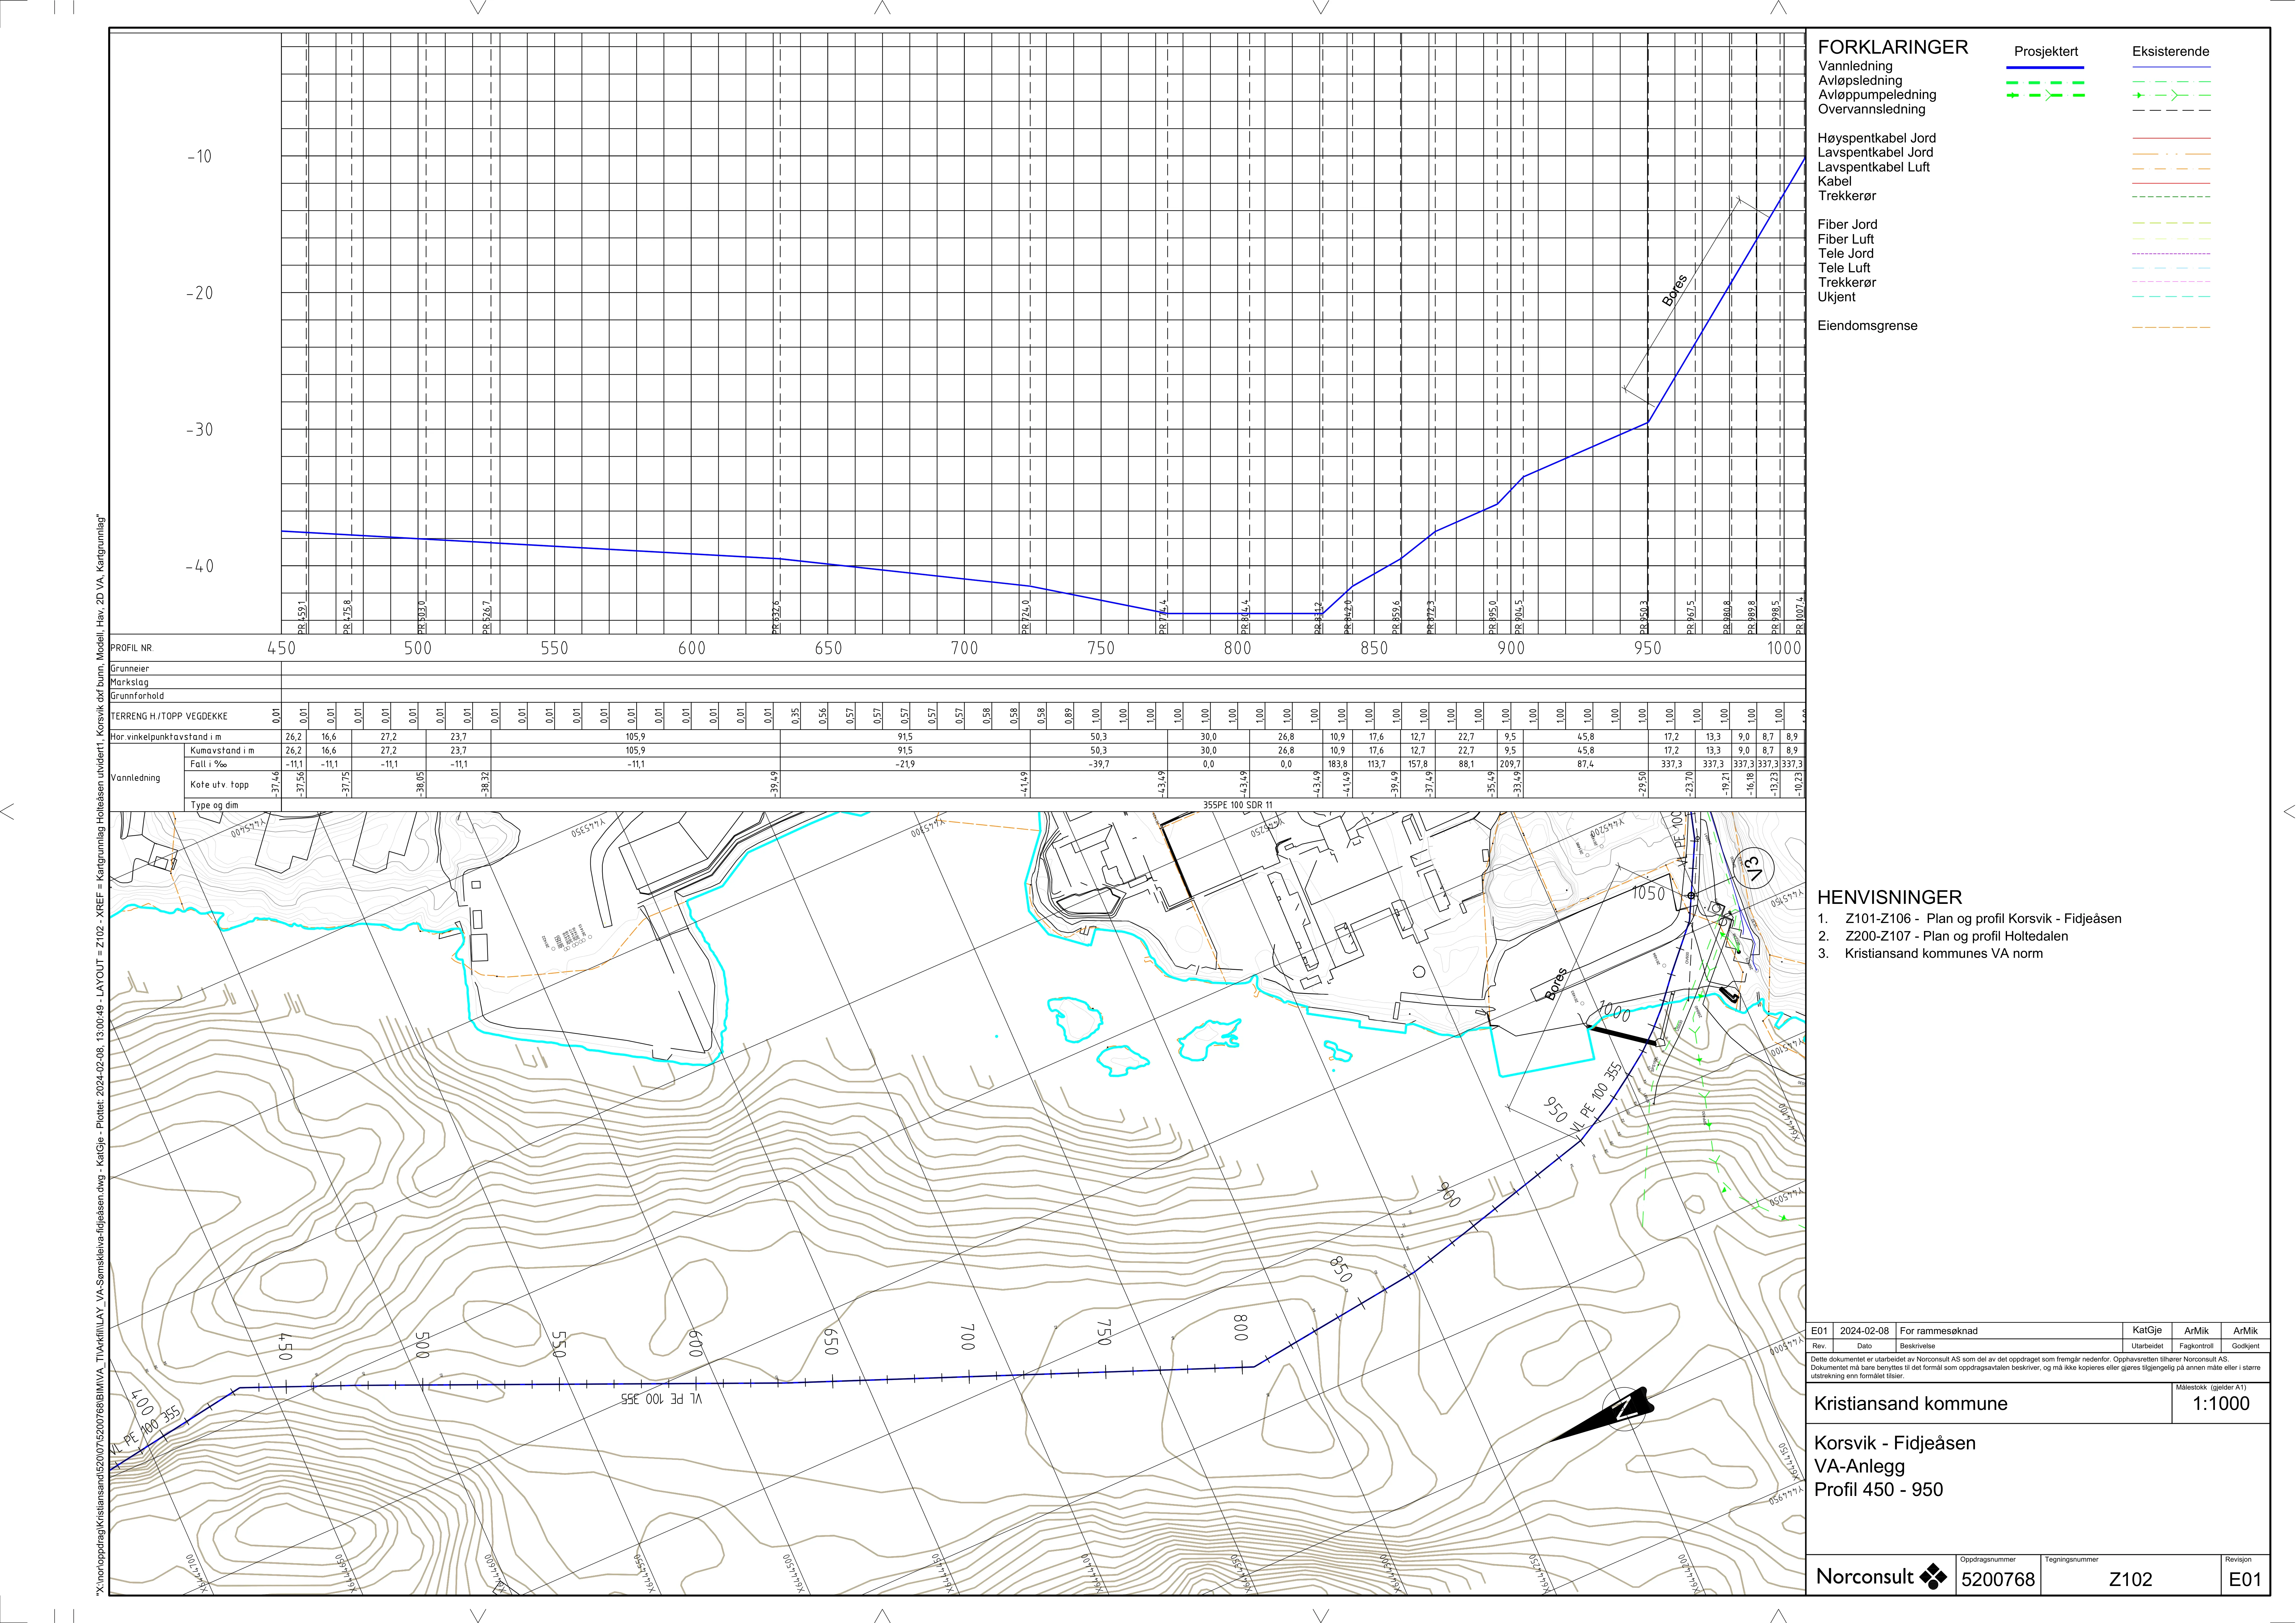Click the 1:1000 scale value
2296x1623 pixels.
(x=2221, y=1404)
